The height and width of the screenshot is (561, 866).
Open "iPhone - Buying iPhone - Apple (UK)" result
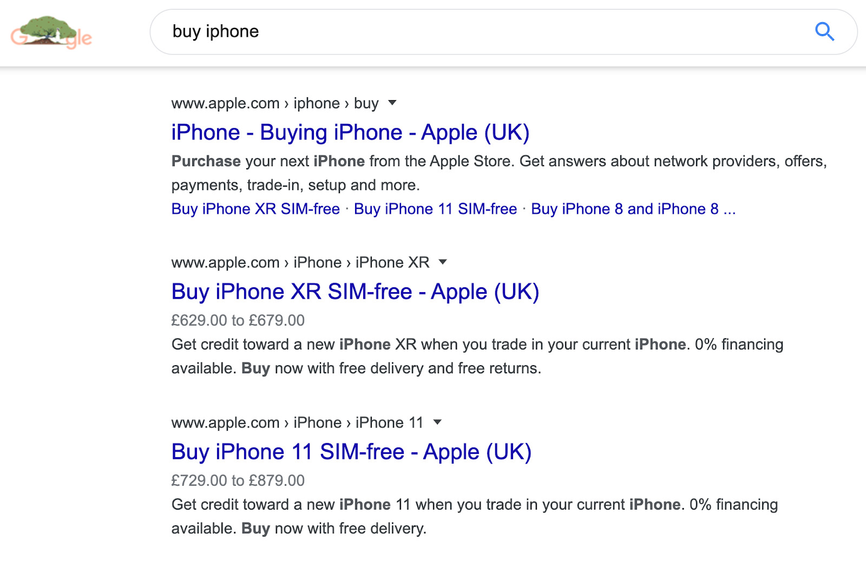click(350, 133)
